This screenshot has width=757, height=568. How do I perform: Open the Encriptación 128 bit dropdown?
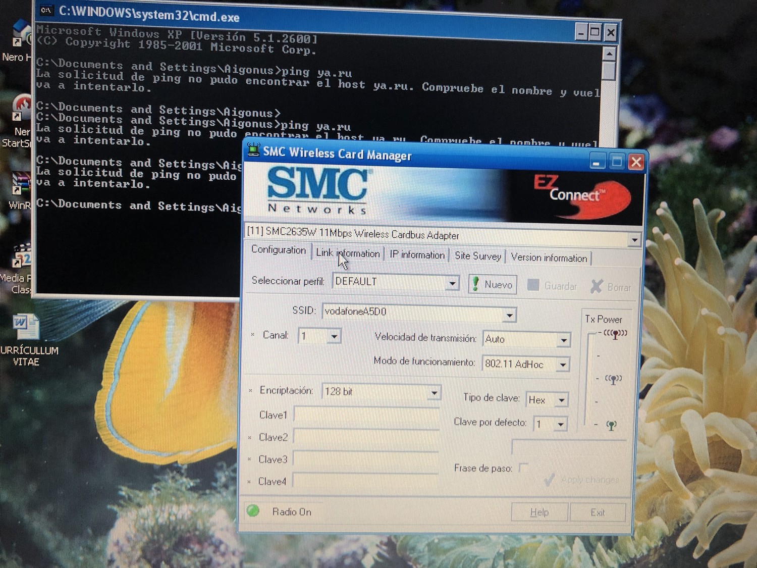point(434,392)
